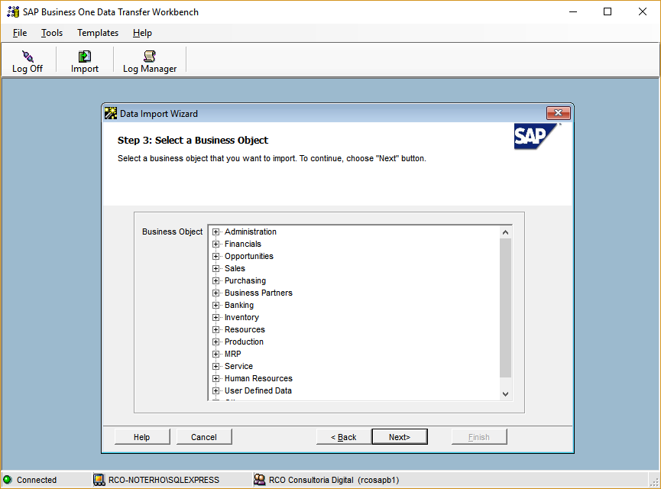Expand the Purchasing node
The image size is (661, 489).
215,280
